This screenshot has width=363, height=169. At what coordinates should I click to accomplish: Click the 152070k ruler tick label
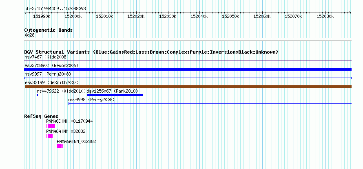point(294,16)
